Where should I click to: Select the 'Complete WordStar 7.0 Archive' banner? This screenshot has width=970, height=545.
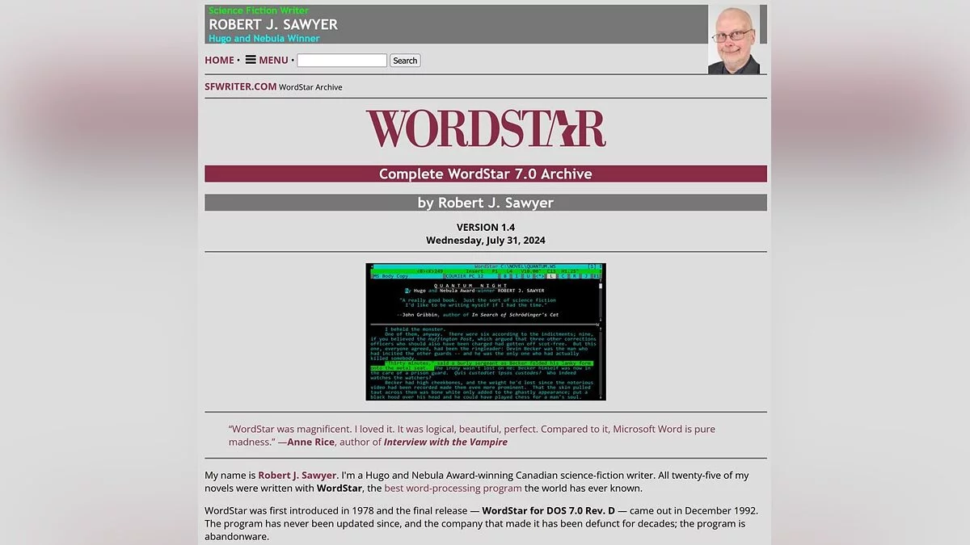[x=486, y=174]
